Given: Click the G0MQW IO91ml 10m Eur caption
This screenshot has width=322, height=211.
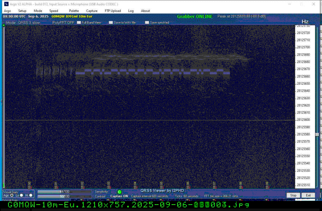Looking at the screenshot, I should pos(72,16).
